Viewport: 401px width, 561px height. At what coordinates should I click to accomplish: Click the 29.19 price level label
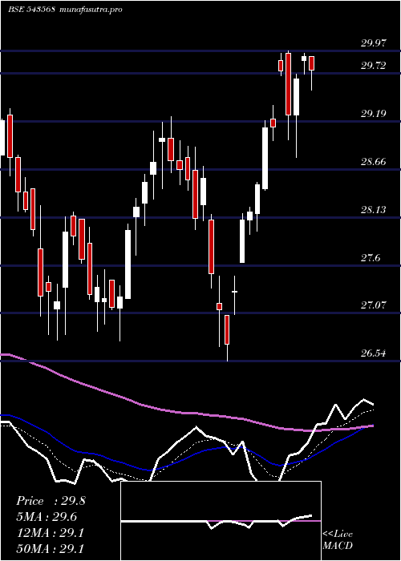374,114
